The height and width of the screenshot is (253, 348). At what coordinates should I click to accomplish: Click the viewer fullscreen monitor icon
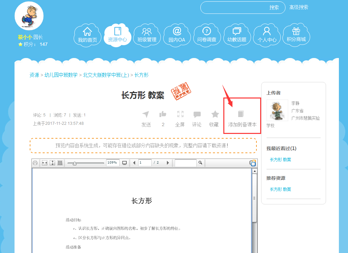click(125, 163)
